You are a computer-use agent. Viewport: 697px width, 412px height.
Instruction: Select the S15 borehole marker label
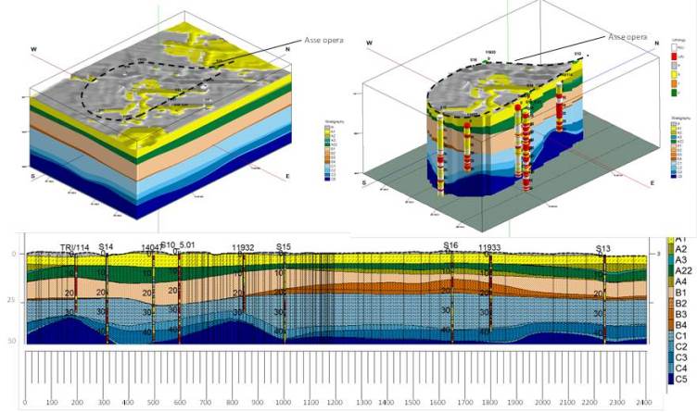[284, 247]
